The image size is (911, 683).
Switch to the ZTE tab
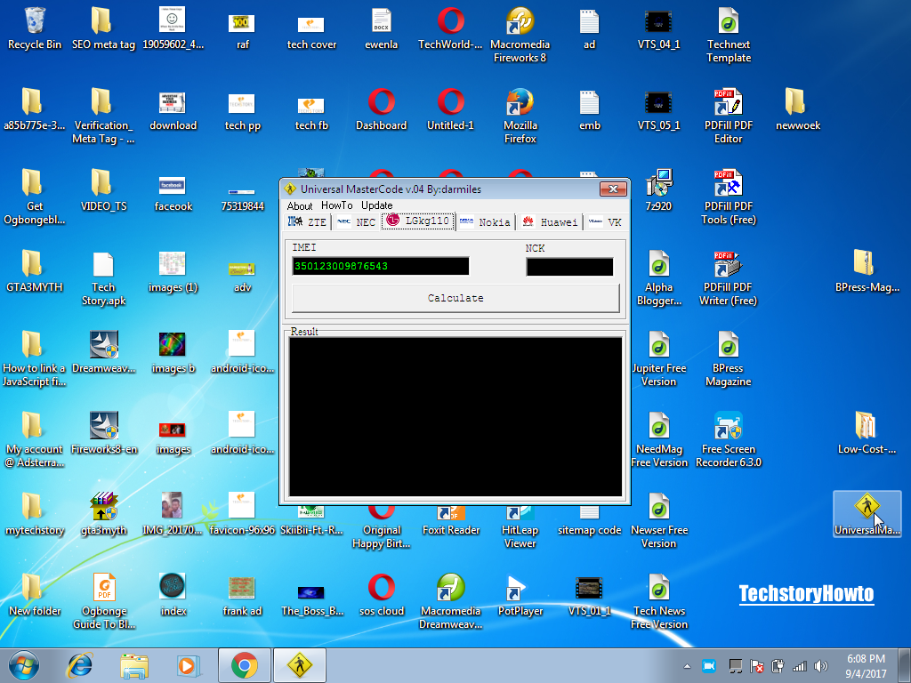[308, 221]
